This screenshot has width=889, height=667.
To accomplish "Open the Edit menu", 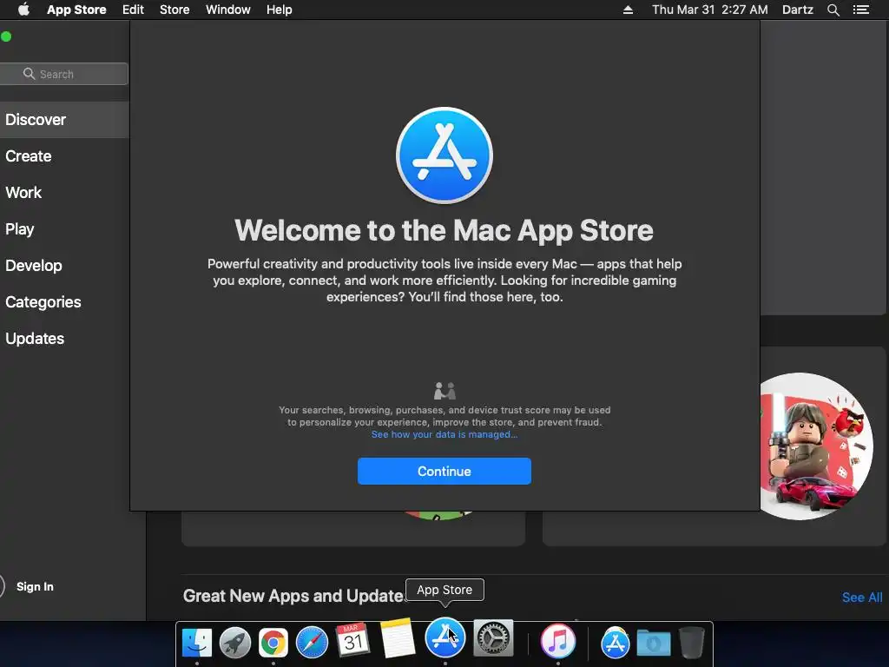I will [133, 10].
